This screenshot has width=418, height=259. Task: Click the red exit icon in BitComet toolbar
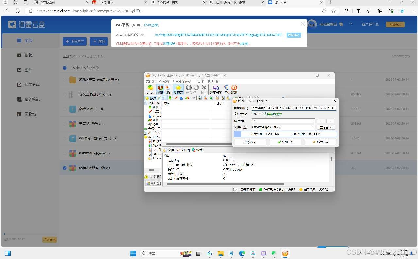coord(234,89)
